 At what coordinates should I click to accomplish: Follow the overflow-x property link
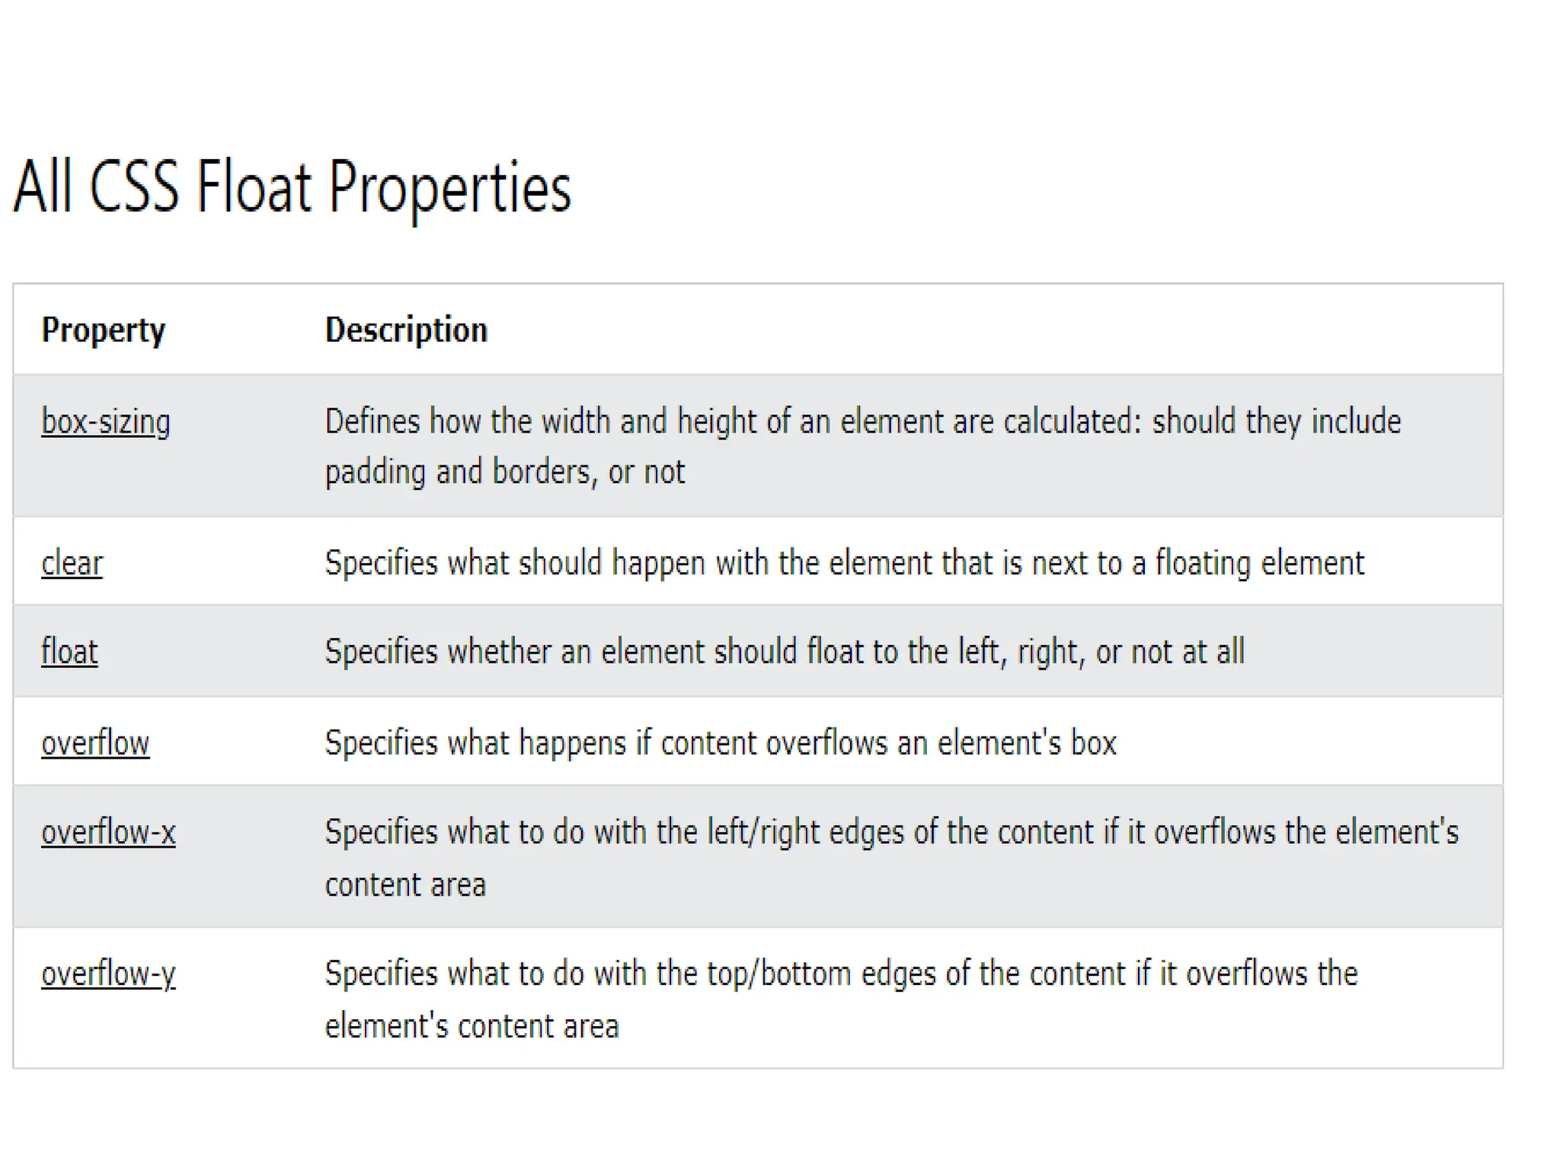[108, 832]
